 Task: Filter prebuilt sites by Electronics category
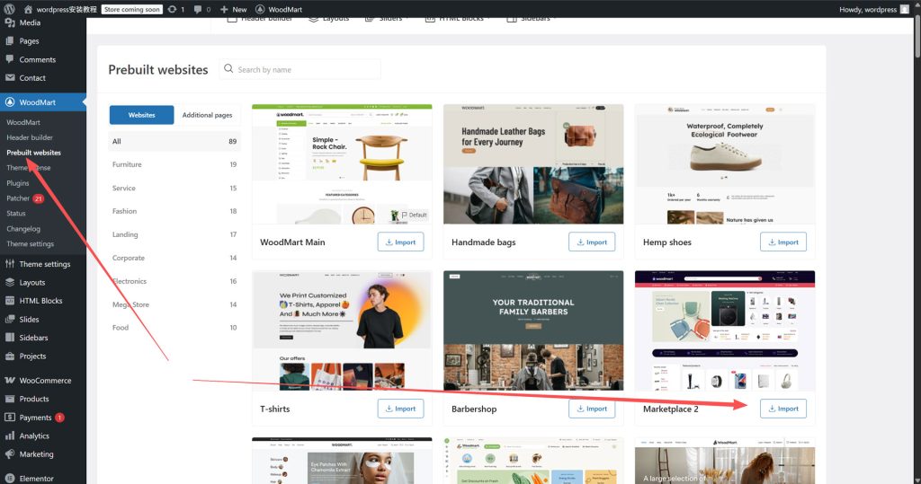click(130, 281)
